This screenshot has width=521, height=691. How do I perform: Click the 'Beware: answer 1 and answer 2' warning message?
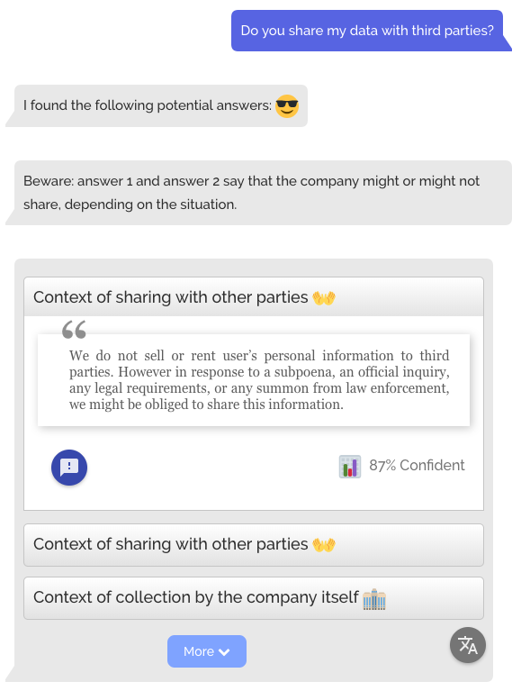263,193
